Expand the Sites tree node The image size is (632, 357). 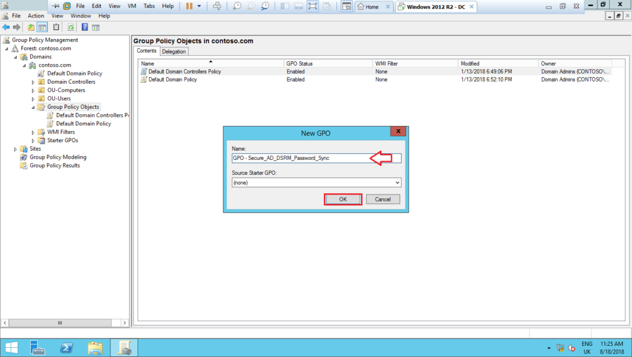pos(15,149)
